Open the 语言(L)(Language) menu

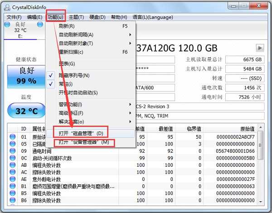click(153, 17)
